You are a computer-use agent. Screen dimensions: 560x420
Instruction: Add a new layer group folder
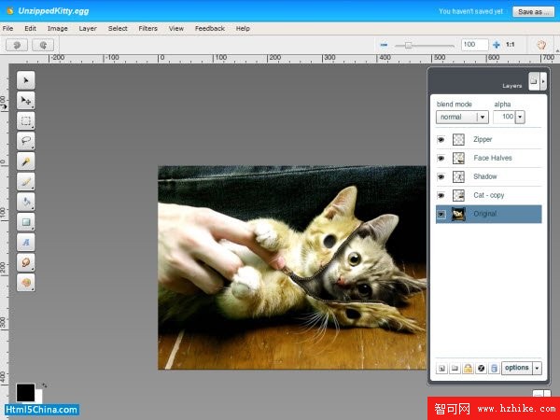[455, 369]
